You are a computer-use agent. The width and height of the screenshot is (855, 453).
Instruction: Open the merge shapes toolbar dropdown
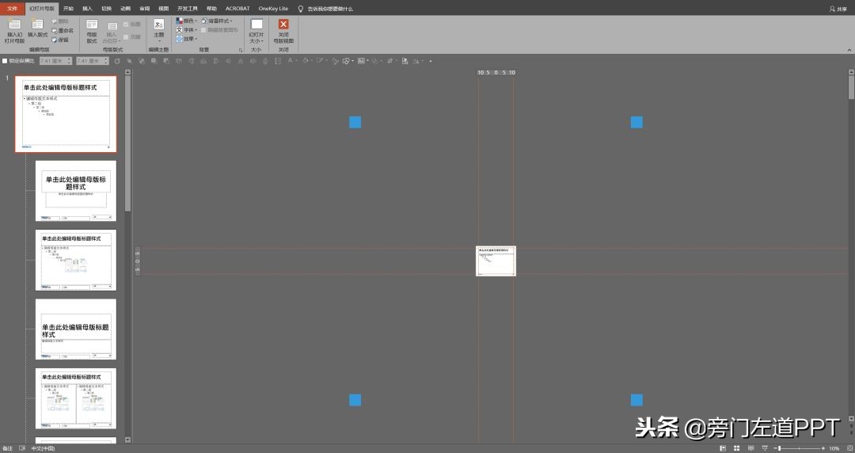[348, 61]
